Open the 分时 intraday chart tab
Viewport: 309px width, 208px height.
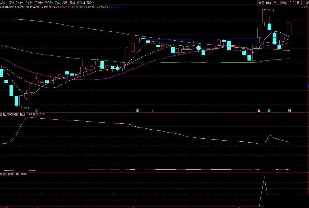click(x=2, y=2)
